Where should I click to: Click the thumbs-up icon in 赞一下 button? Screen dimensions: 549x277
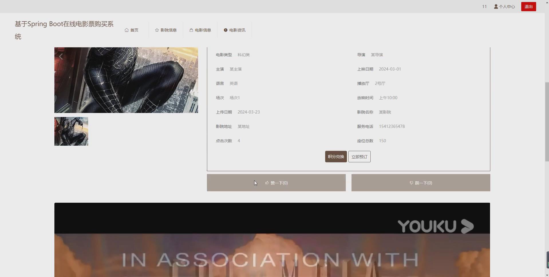point(267,183)
